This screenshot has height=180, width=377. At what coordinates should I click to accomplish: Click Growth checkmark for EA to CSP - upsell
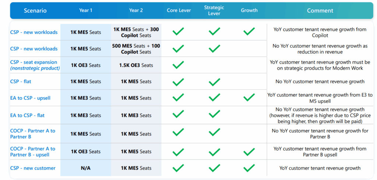click(249, 98)
